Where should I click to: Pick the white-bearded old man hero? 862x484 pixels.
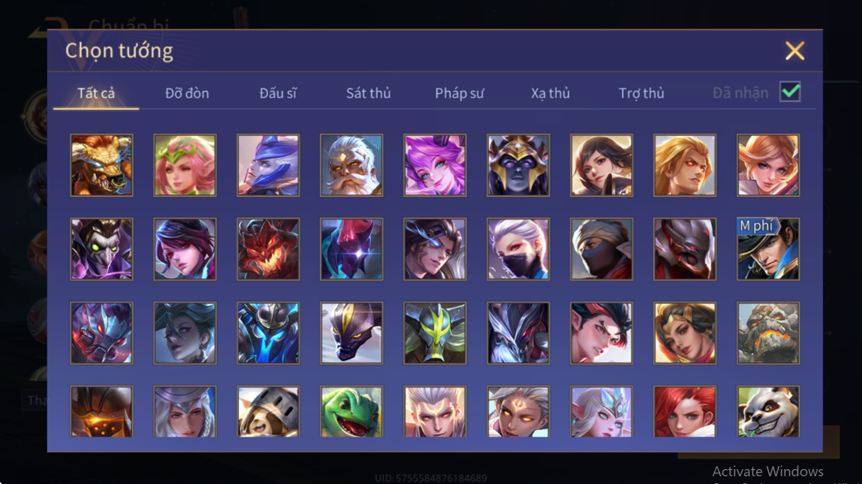[351, 165]
